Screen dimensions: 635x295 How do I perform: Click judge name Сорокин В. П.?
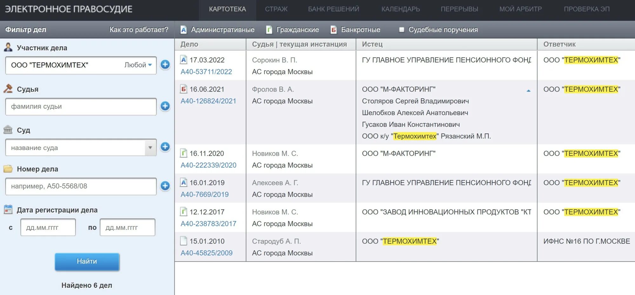tap(275, 60)
